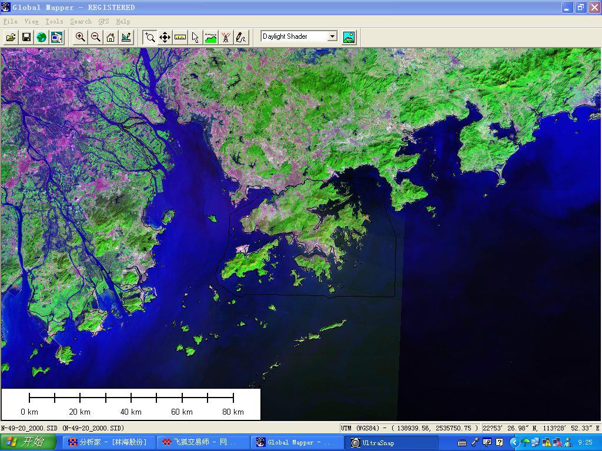
Task: Click the Save floppy disk icon
Action: [x=26, y=38]
